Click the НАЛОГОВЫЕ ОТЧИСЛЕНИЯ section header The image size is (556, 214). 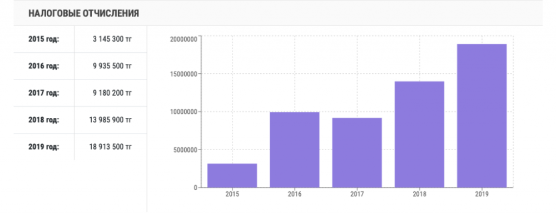point(84,13)
